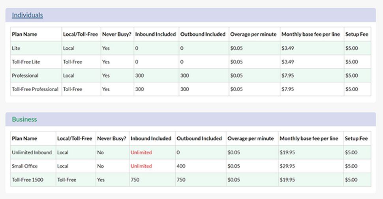Click the 400 outbound minutes cell

coord(181,166)
